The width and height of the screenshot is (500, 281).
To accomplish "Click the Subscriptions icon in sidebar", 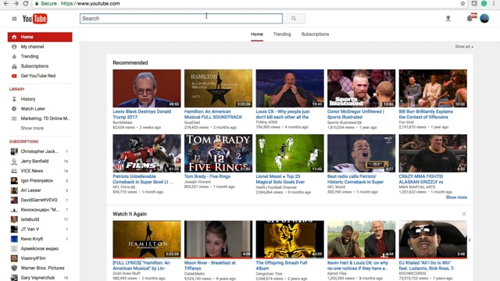I will (x=14, y=66).
